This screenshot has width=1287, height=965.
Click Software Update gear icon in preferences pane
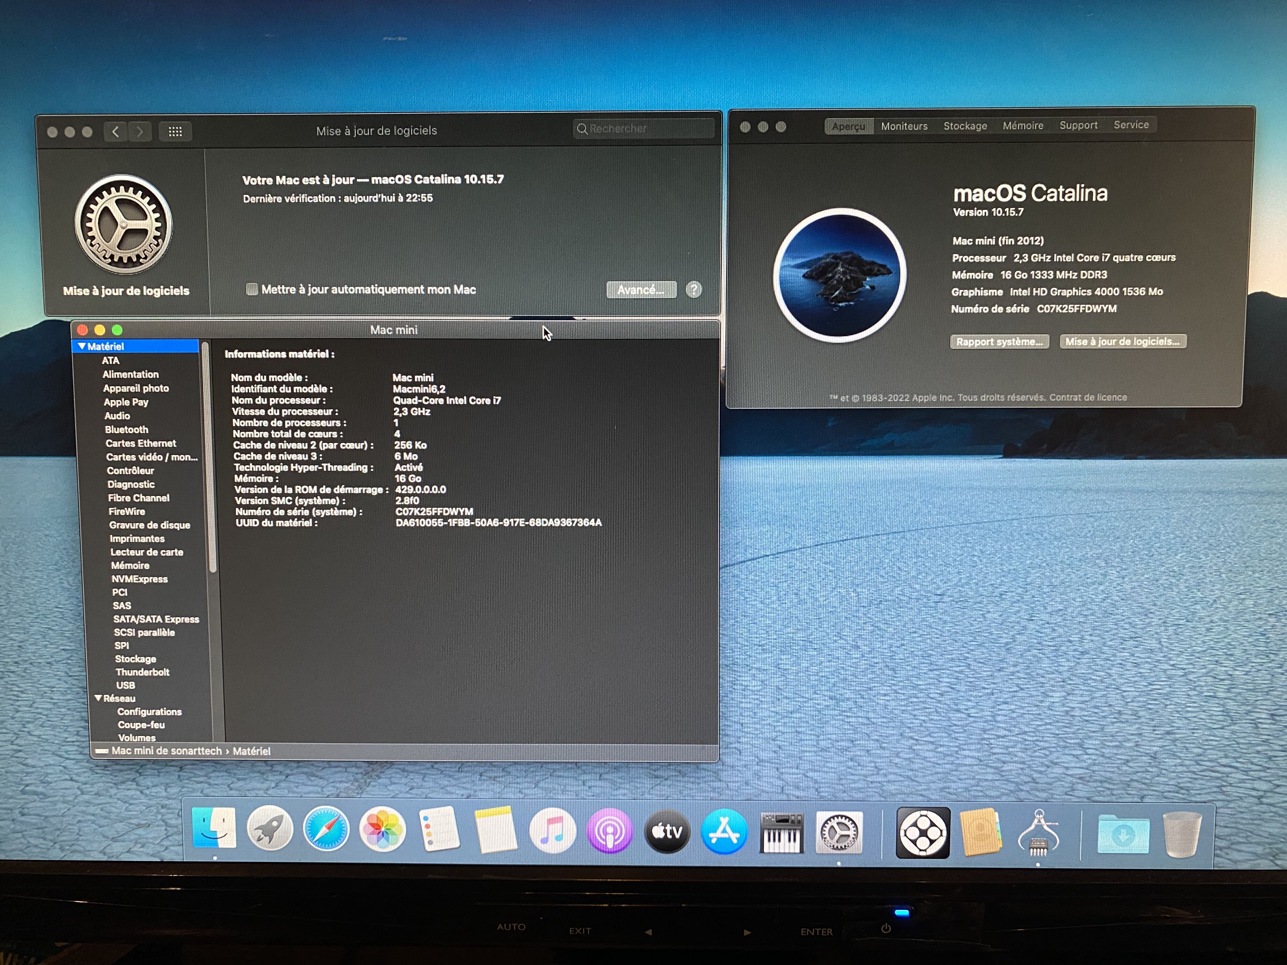coord(123,225)
